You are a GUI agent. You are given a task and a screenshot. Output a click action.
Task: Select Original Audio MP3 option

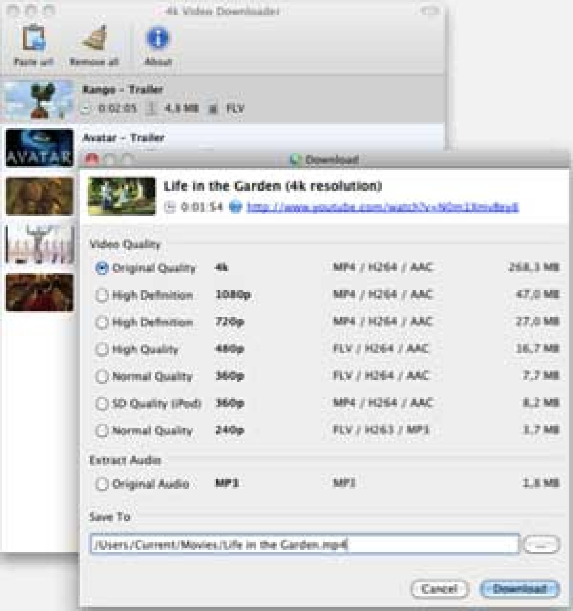[102, 484]
